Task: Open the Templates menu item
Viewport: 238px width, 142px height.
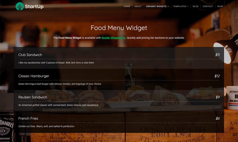Action: (x=180, y=6)
